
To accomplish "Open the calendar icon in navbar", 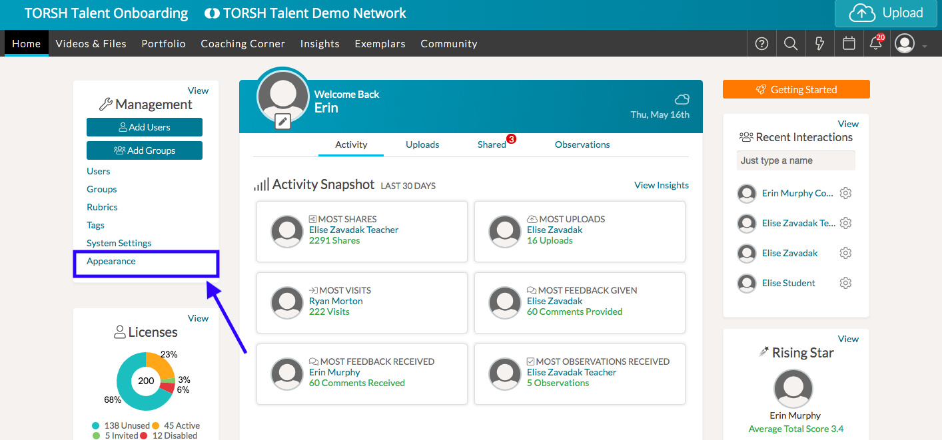I will (849, 44).
